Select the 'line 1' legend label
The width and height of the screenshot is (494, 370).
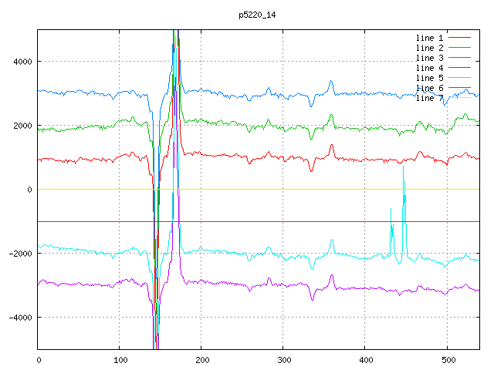pos(429,38)
